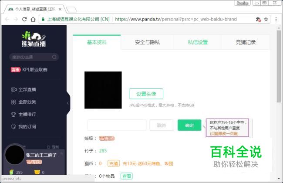Switch to the 安全与隐私 tab
This screenshot has width=283, height=183.
pos(147,42)
